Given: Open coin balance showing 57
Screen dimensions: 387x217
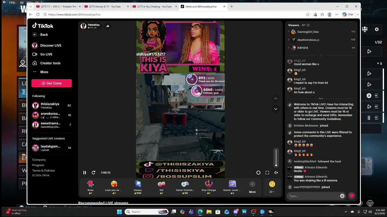Looking at the screenshot, I should point(272,187).
